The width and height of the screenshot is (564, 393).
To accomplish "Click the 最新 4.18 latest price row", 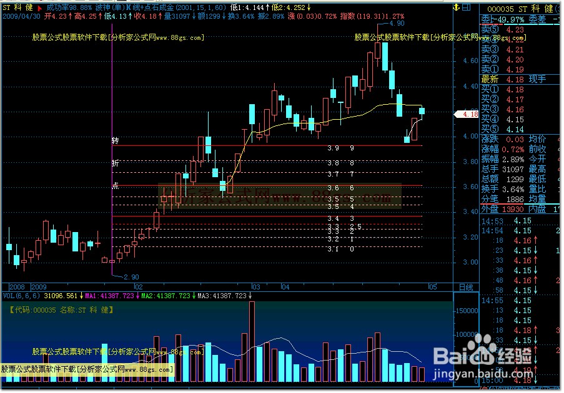I will point(503,79).
